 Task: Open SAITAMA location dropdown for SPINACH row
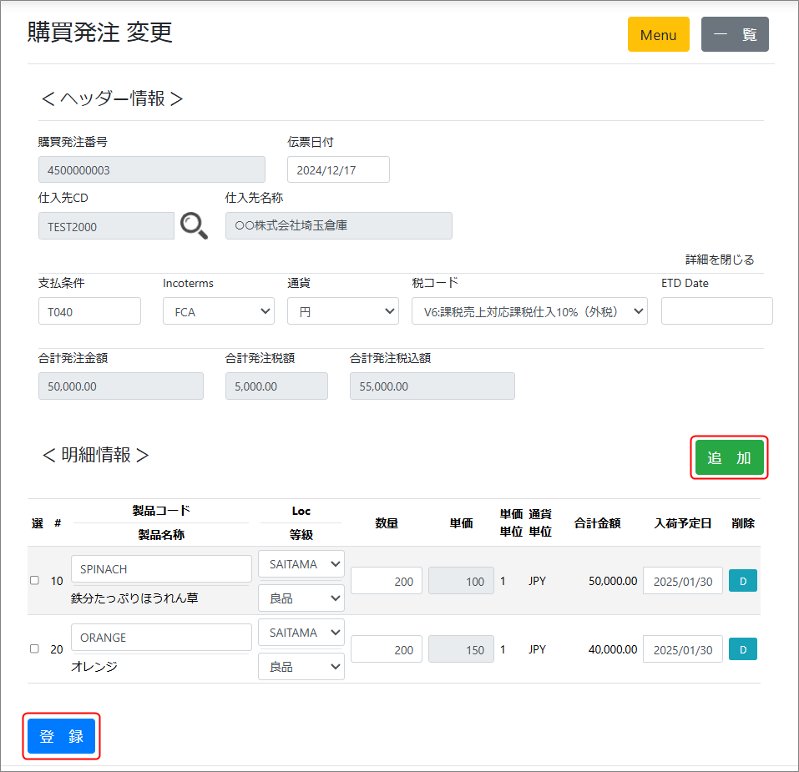(x=301, y=564)
